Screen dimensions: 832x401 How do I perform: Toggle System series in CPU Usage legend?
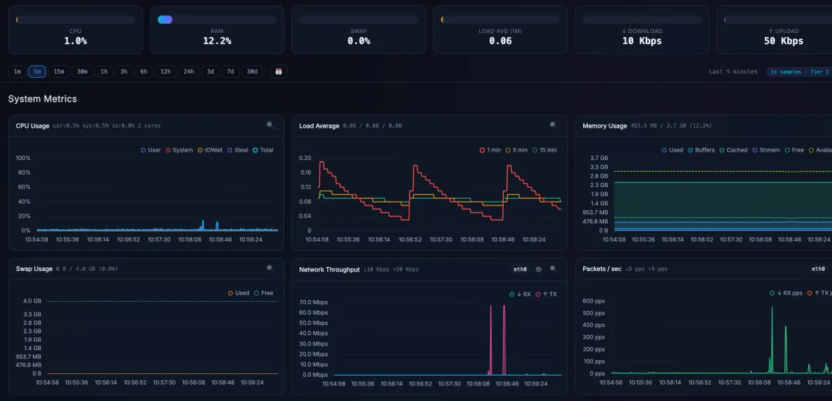179,150
